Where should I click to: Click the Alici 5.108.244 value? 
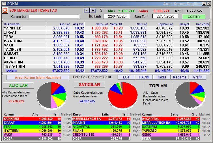click(126, 11)
